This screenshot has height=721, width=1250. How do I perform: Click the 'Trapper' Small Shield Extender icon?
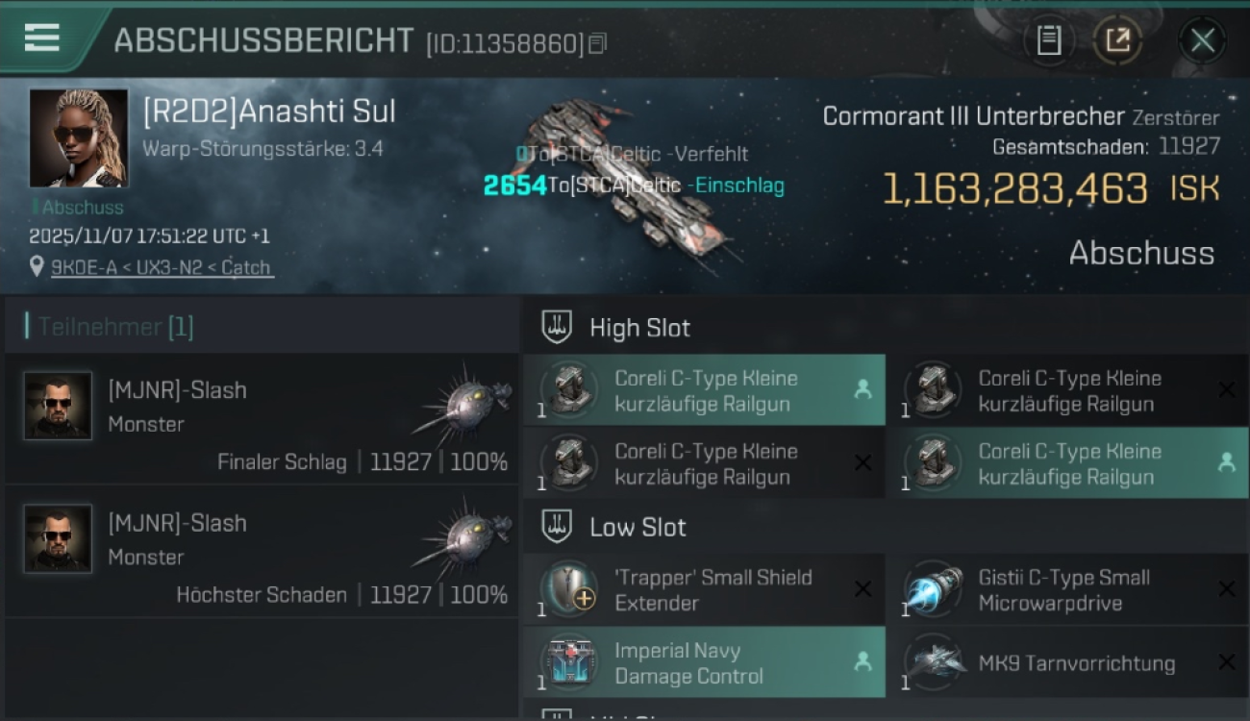tap(569, 589)
